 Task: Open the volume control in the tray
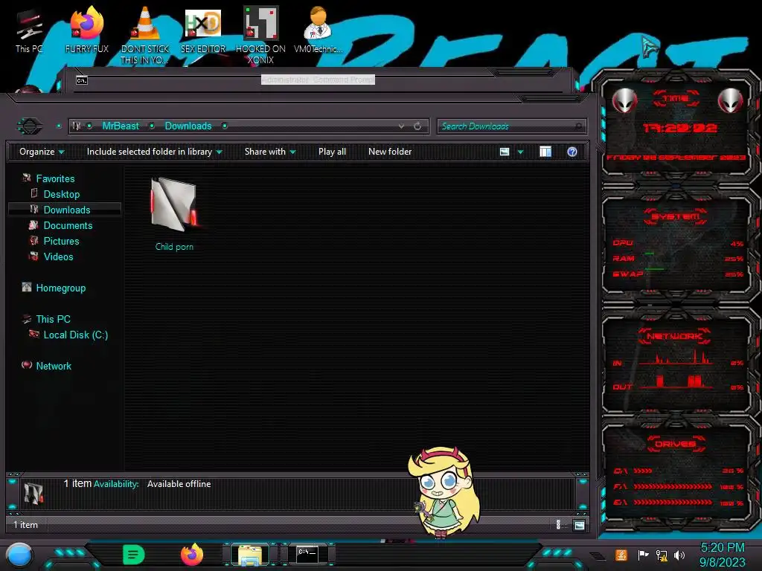[679, 555]
